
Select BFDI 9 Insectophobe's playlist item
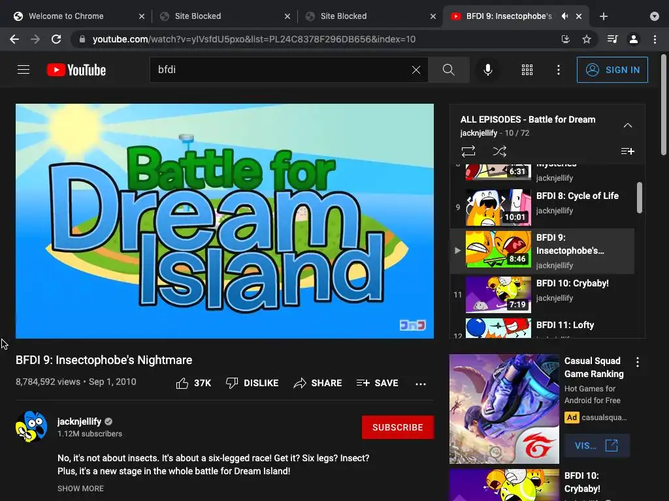point(542,251)
